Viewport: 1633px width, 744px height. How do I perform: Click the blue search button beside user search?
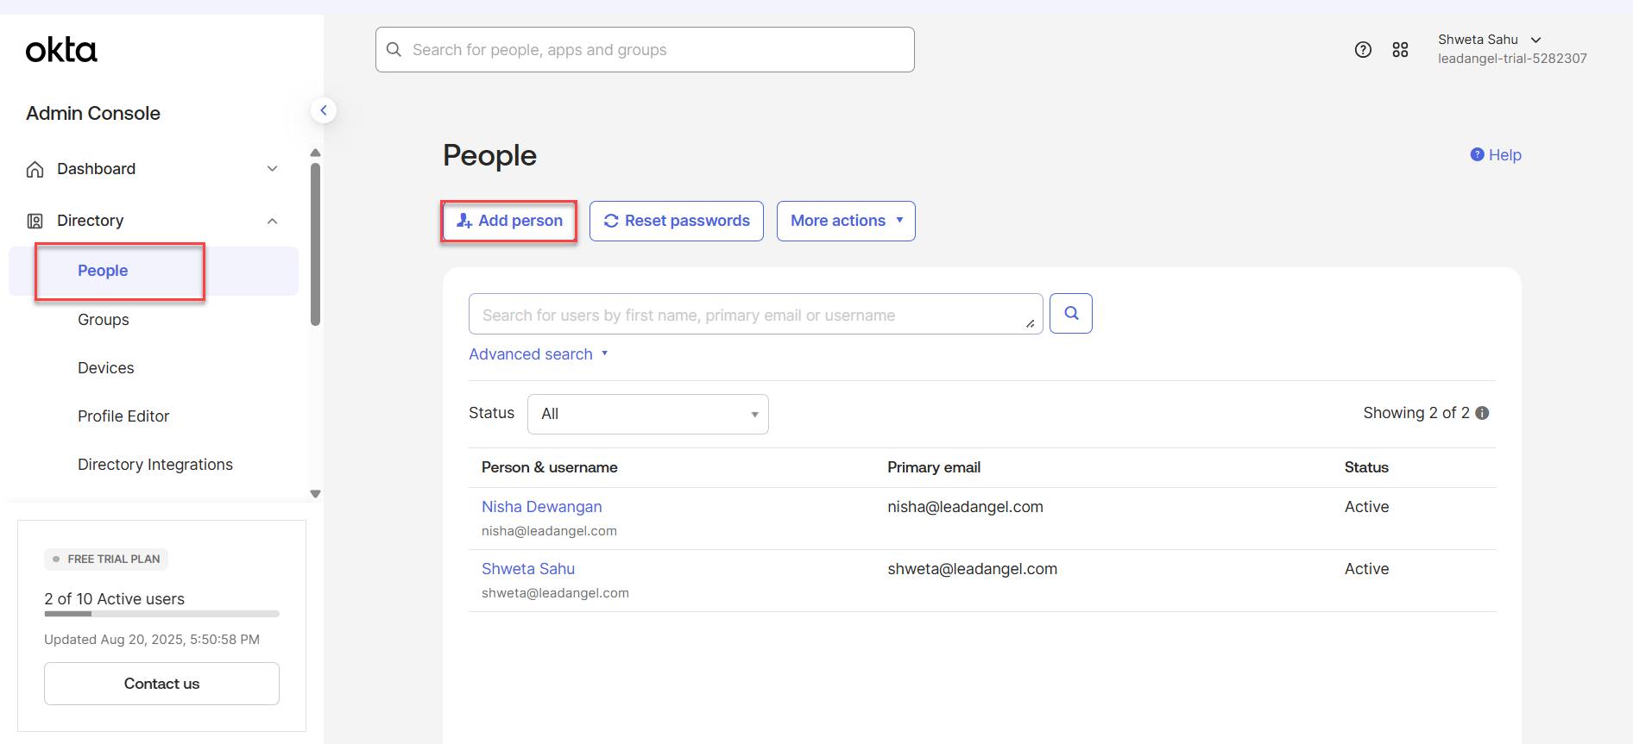1071,314
